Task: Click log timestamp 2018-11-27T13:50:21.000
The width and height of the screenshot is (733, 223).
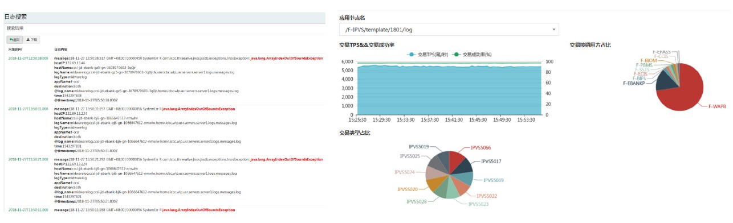Action: coord(28,160)
